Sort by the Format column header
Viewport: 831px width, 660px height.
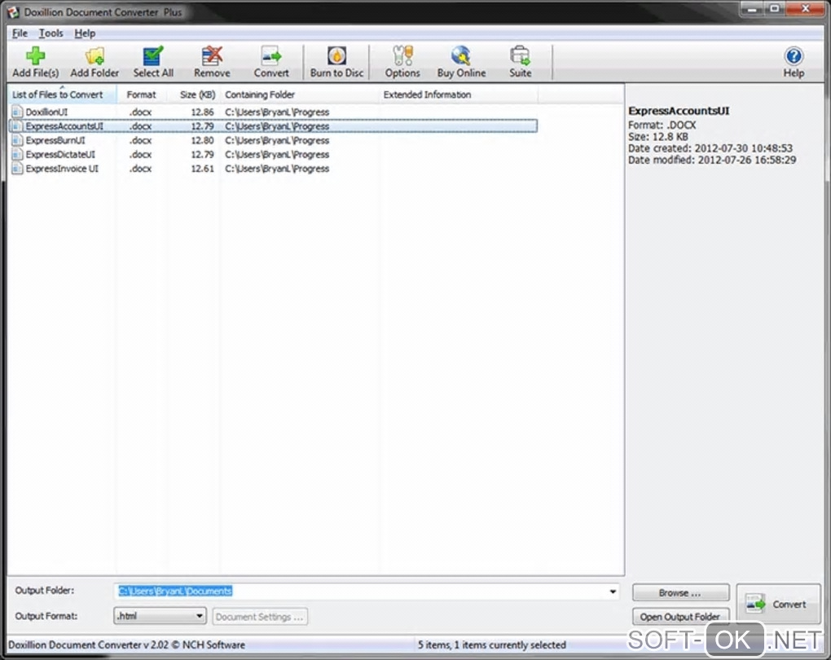click(x=141, y=95)
